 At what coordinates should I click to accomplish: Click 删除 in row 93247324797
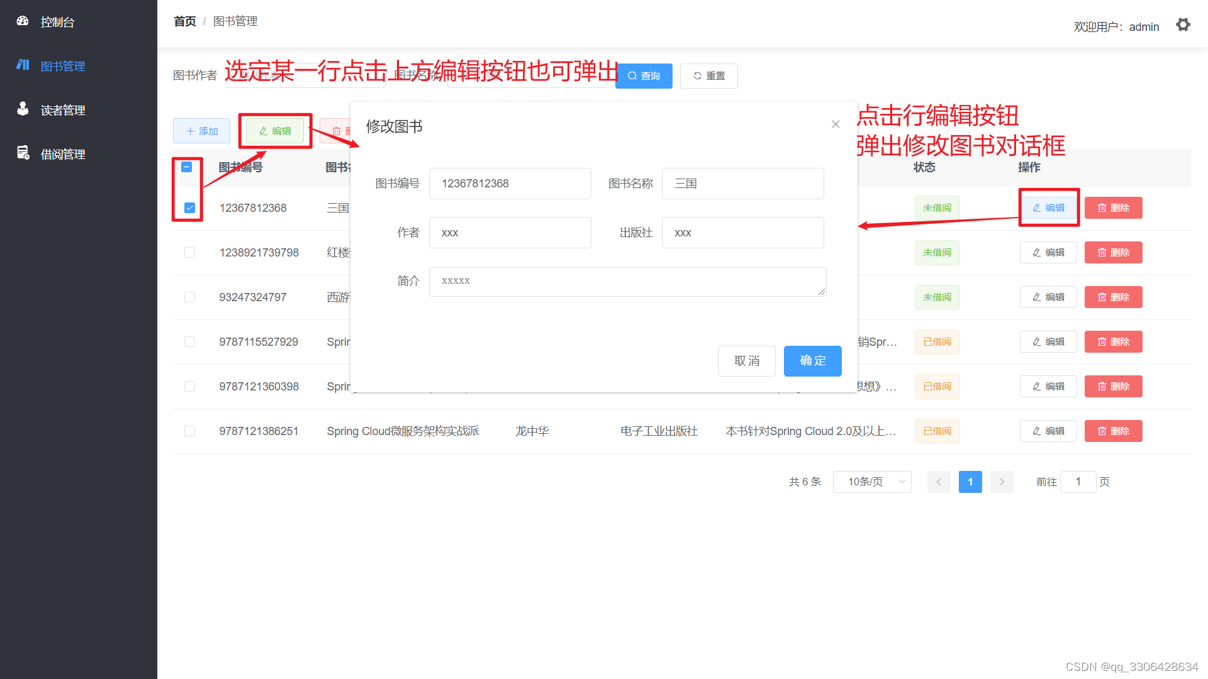(x=1114, y=297)
